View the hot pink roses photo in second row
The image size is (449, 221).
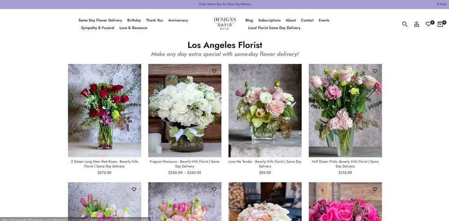click(x=345, y=202)
